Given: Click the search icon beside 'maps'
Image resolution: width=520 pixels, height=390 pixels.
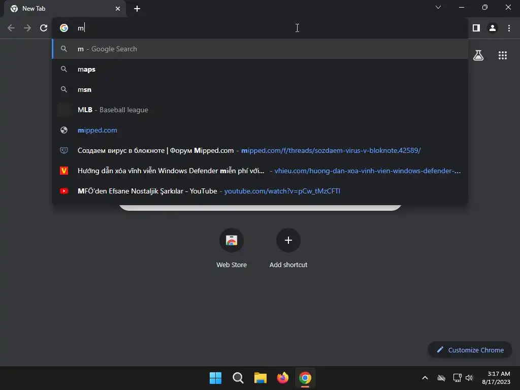Looking at the screenshot, I should coord(64,69).
